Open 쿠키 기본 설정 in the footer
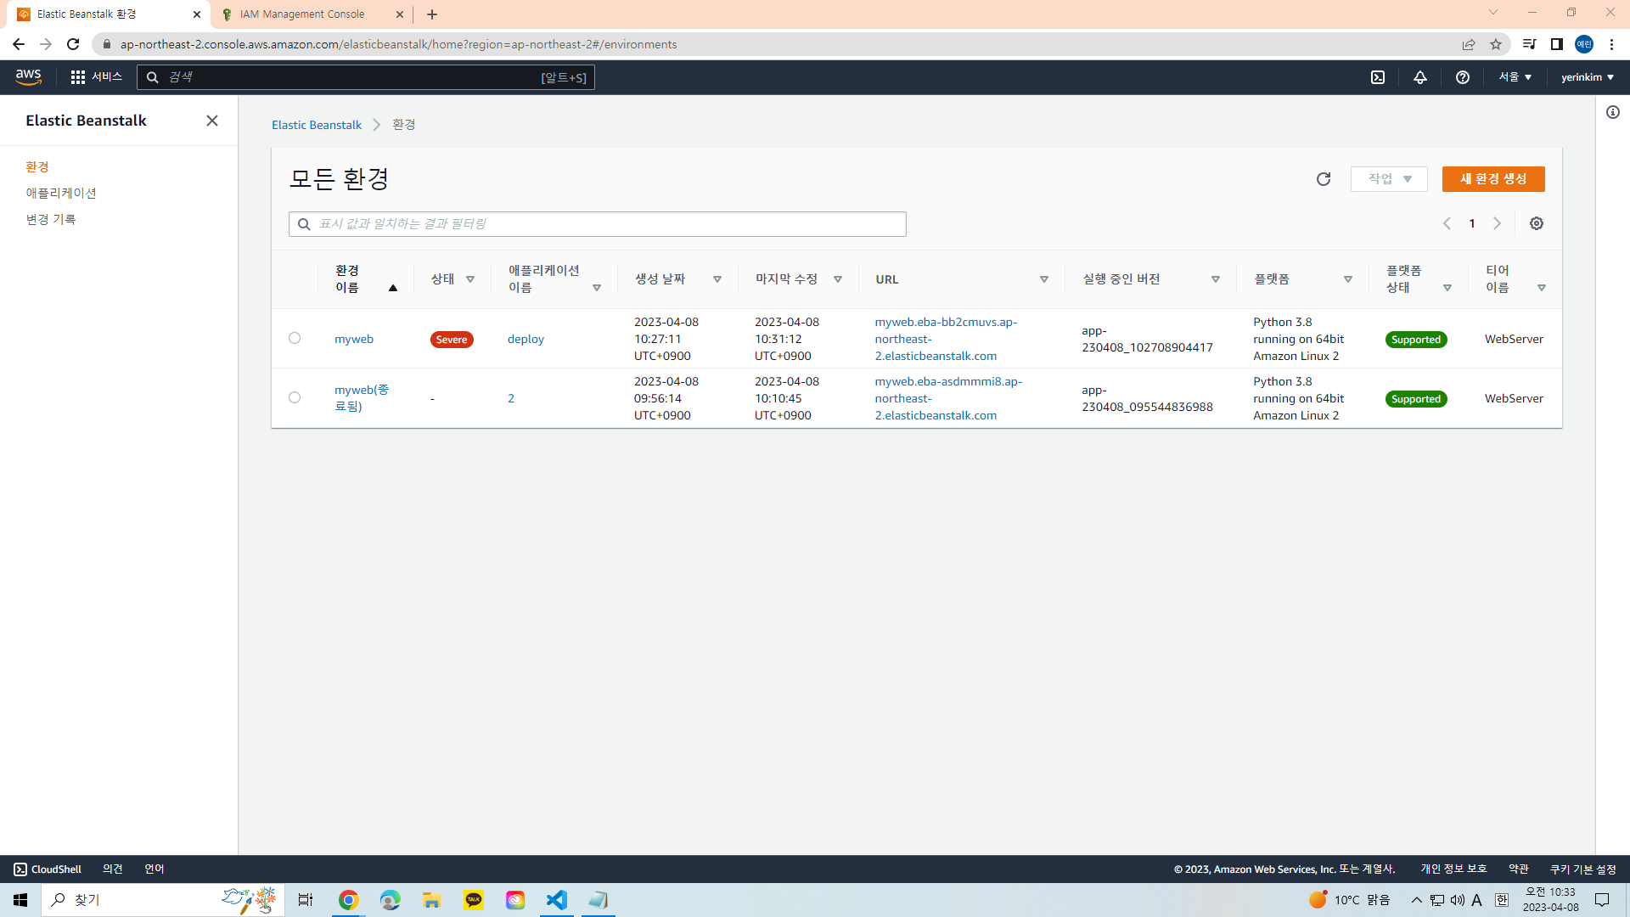The width and height of the screenshot is (1630, 917). pos(1583,869)
